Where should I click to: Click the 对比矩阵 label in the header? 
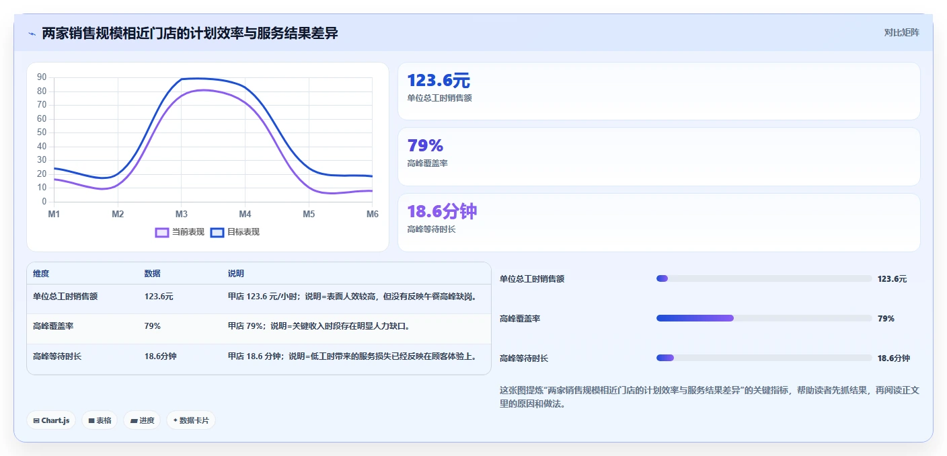click(x=901, y=32)
